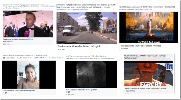Follow the make.my link in the dashcam post
The height and width of the screenshot is (100, 181).
[x=75, y=7]
